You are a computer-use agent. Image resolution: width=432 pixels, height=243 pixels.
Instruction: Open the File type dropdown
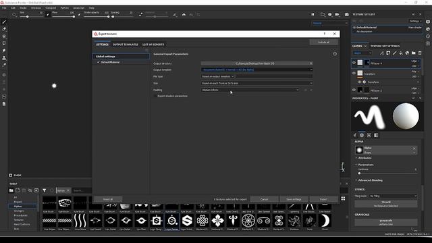[x=217, y=76]
